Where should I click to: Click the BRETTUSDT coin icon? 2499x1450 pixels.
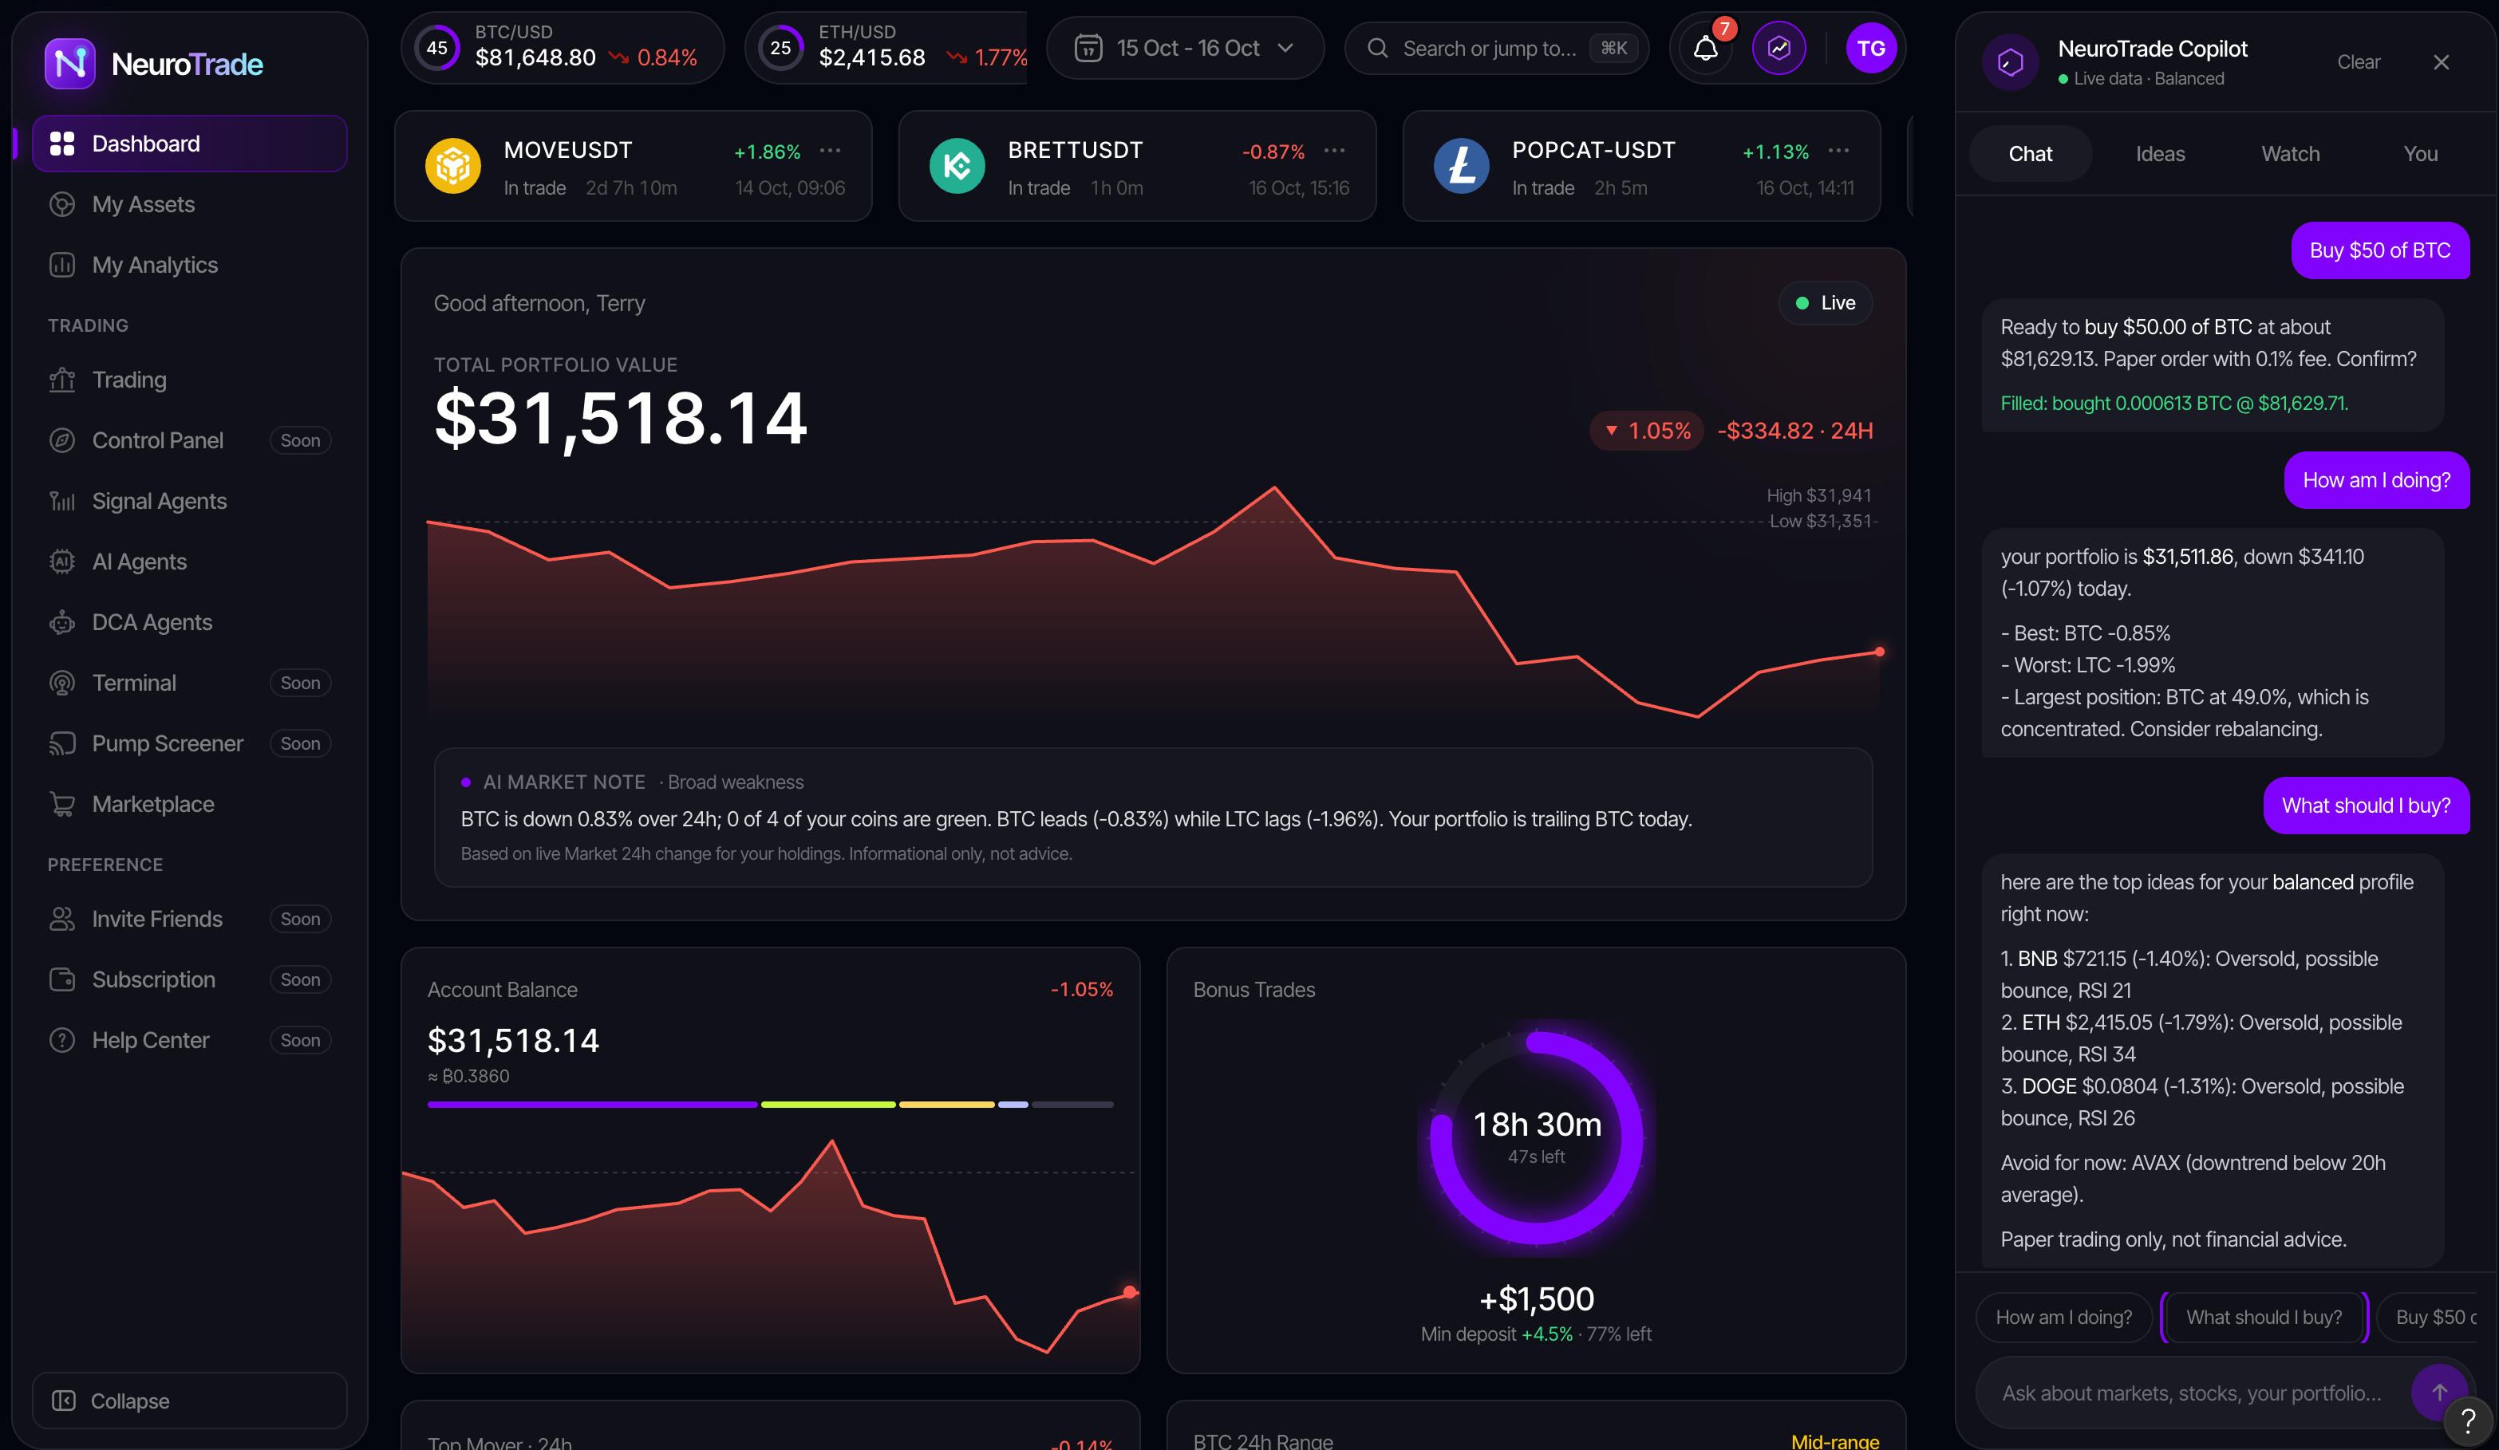[957, 166]
